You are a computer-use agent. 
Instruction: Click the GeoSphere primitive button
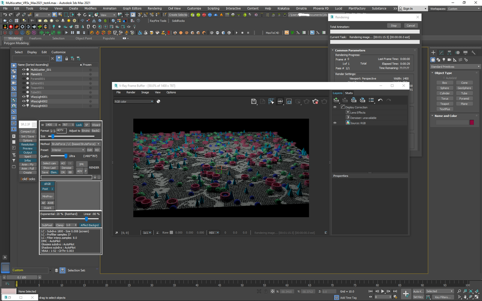pyautogui.click(x=464, y=88)
